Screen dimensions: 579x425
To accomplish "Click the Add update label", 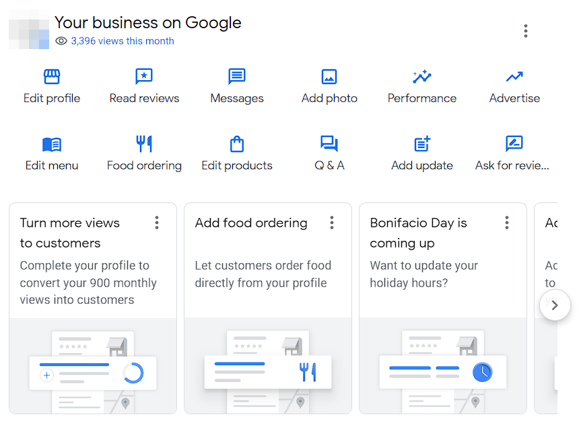I will pyautogui.click(x=422, y=166).
